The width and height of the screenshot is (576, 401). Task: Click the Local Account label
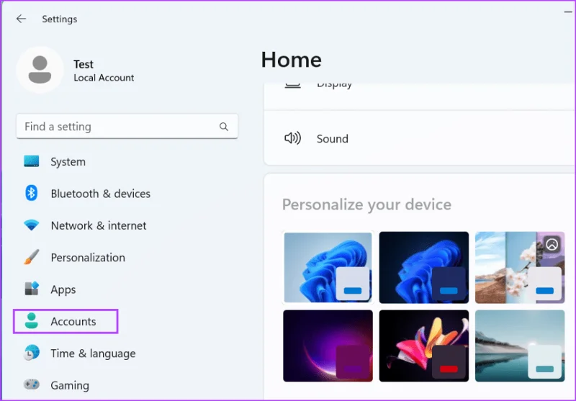coord(104,78)
